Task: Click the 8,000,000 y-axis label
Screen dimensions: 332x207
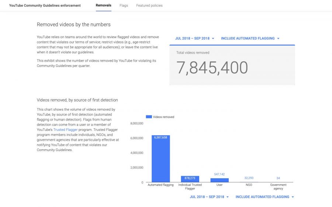Action: [137, 124]
